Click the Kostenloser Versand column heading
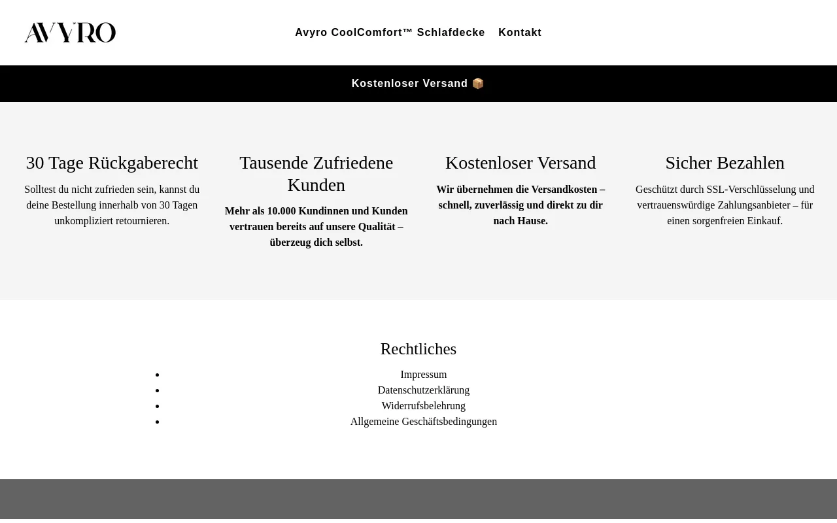Image resolution: width=837 pixels, height=523 pixels. pyautogui.click(x=521, y=163)
